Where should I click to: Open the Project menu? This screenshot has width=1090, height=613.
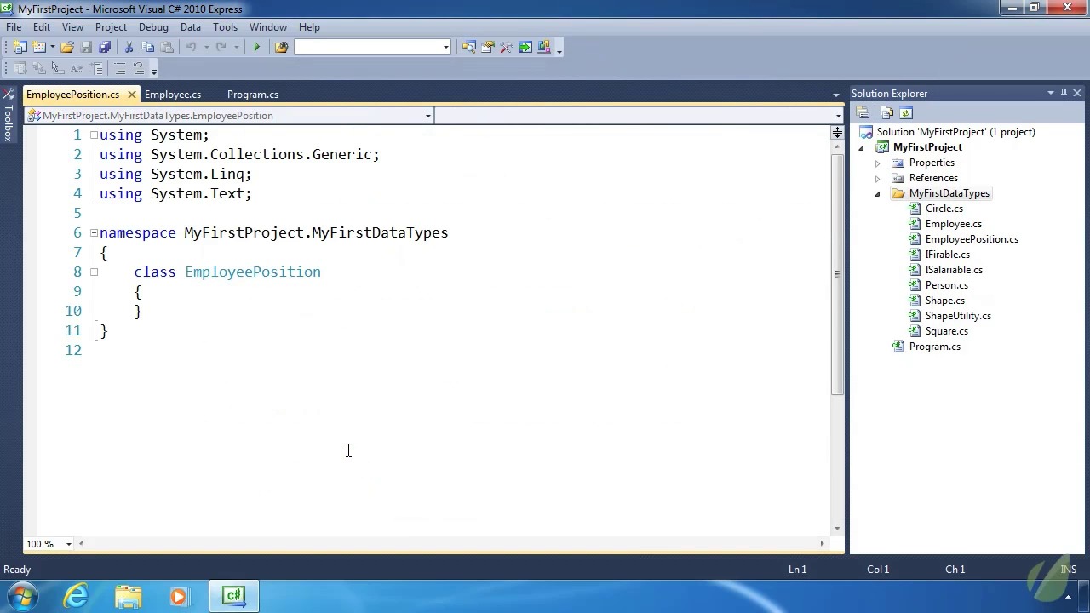pos(111,27)
